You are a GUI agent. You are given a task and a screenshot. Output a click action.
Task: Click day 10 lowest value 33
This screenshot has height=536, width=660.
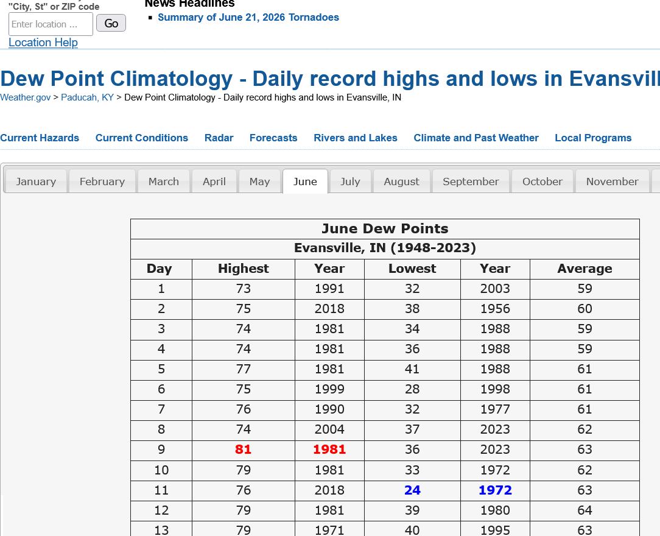point(413,470)
